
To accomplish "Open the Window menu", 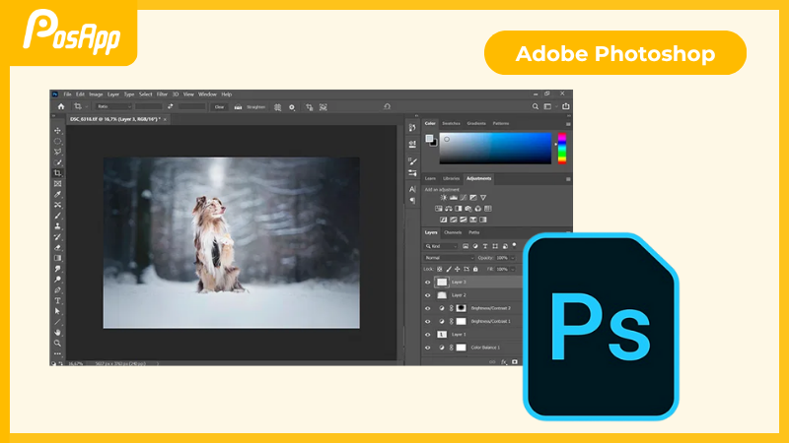I will pos(207,95).
